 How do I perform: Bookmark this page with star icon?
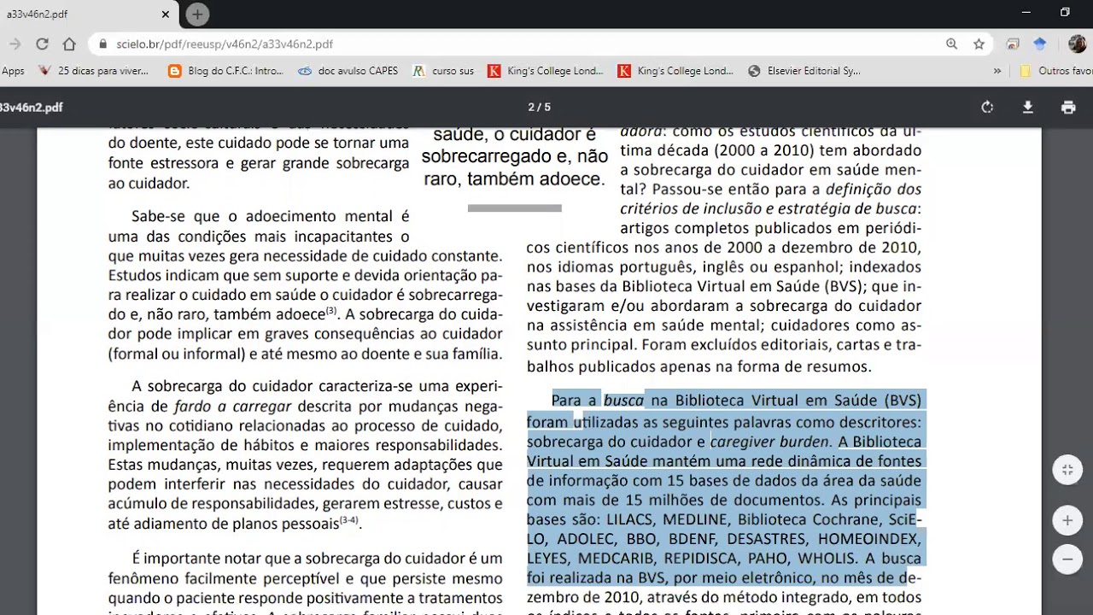pos(979,44)
